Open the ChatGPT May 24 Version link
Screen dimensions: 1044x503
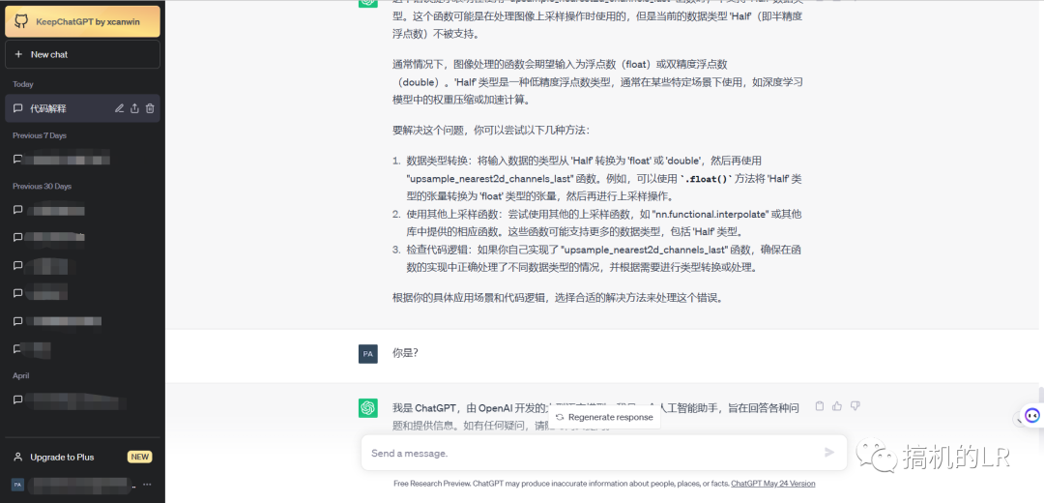tap(772, 484)
